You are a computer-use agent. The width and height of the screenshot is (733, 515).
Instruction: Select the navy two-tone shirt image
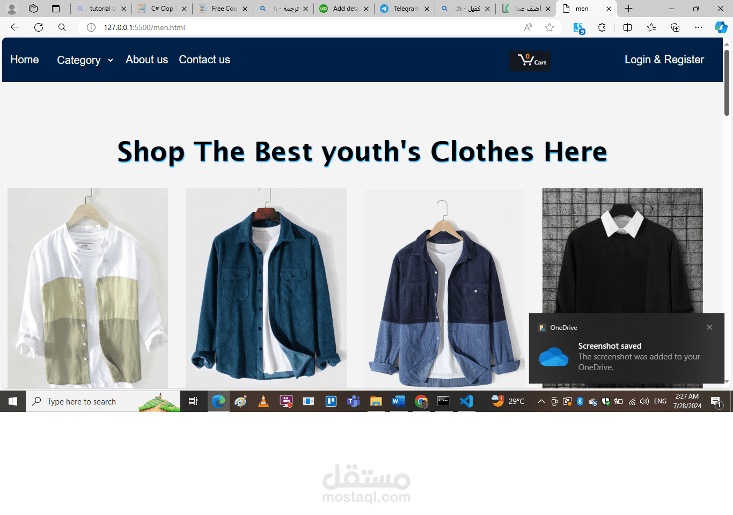(x=444, y=288)
